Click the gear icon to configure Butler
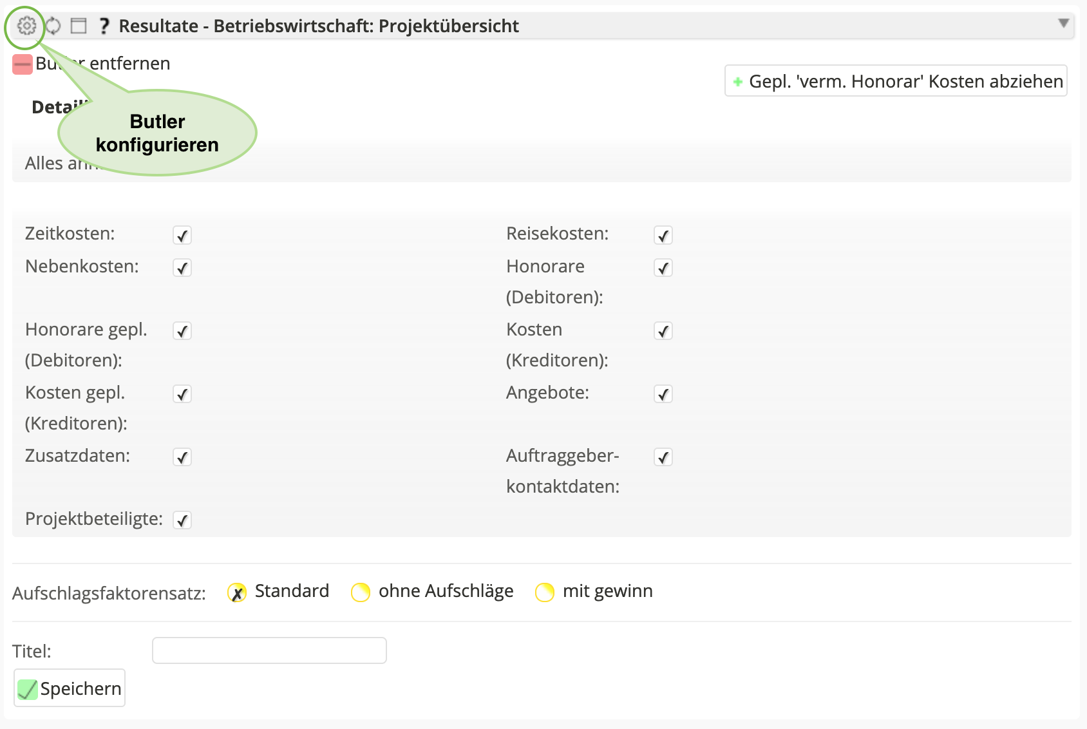The image size is (1087, 729). [x=26, y=26]
